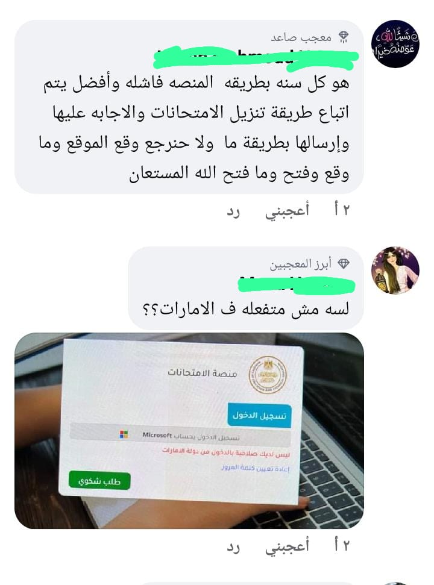434x585 pixels.
Task: Select the أبرز المعجبين badge label
Action: click(x=300, y=264)
